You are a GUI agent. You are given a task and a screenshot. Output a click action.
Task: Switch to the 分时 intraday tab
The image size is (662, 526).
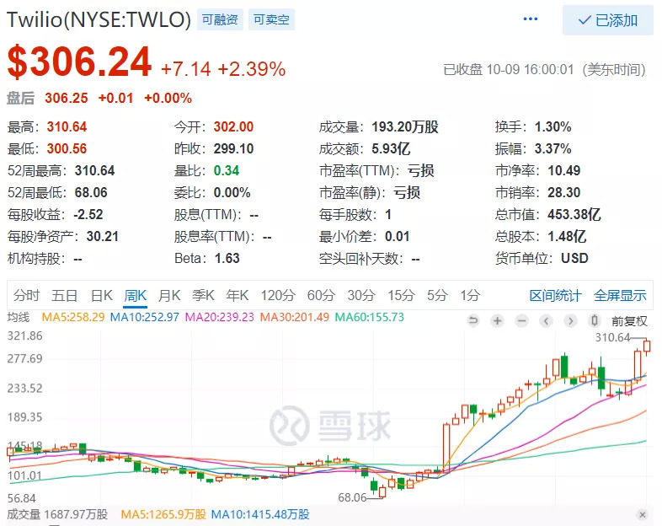pyautogui.click(x=26, y=295)
